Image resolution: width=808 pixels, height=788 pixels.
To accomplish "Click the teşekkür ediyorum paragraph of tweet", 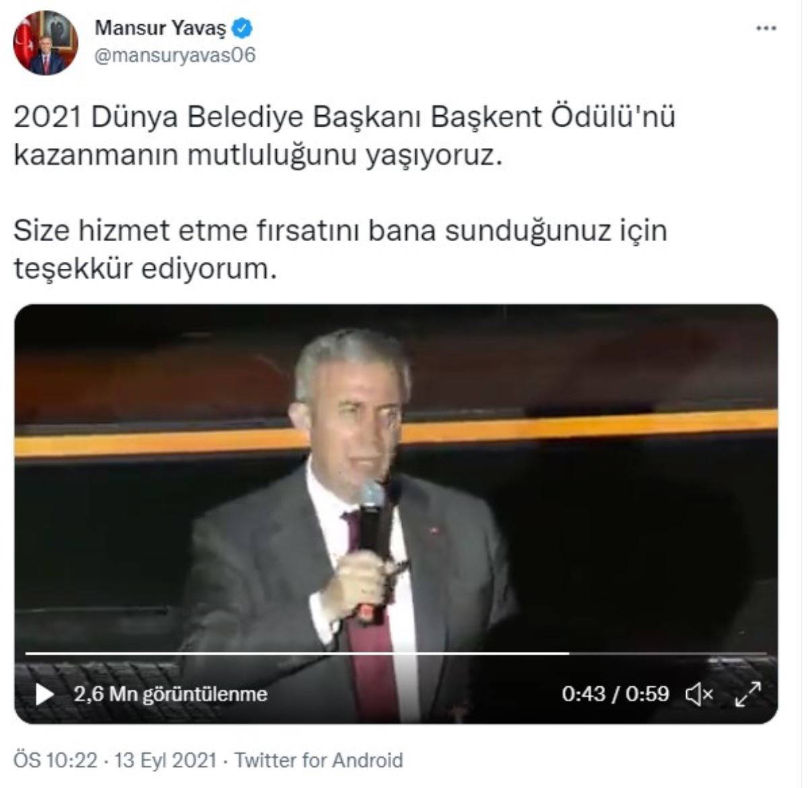I will coord(340,249).
